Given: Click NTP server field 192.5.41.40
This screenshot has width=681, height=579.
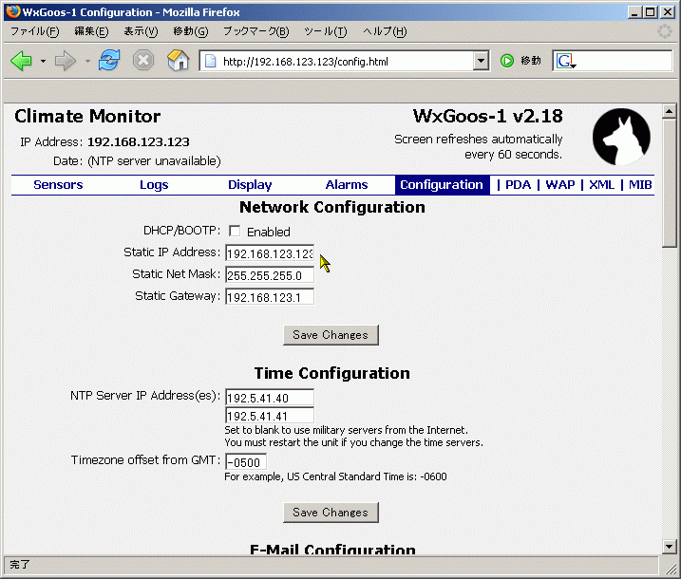Looking at the screenshot, I should 270,398.
